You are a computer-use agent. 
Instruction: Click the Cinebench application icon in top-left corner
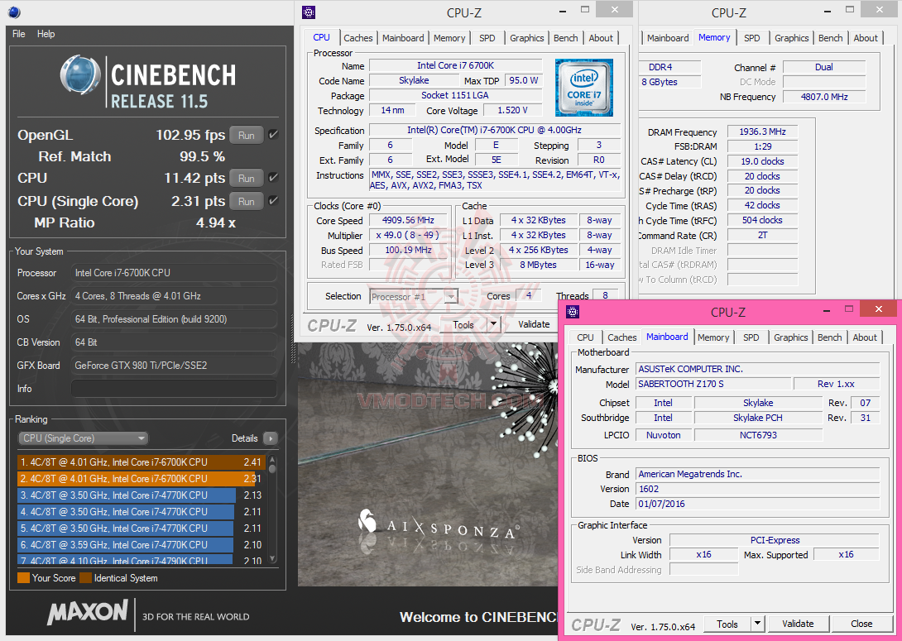[x=13, y=12]
